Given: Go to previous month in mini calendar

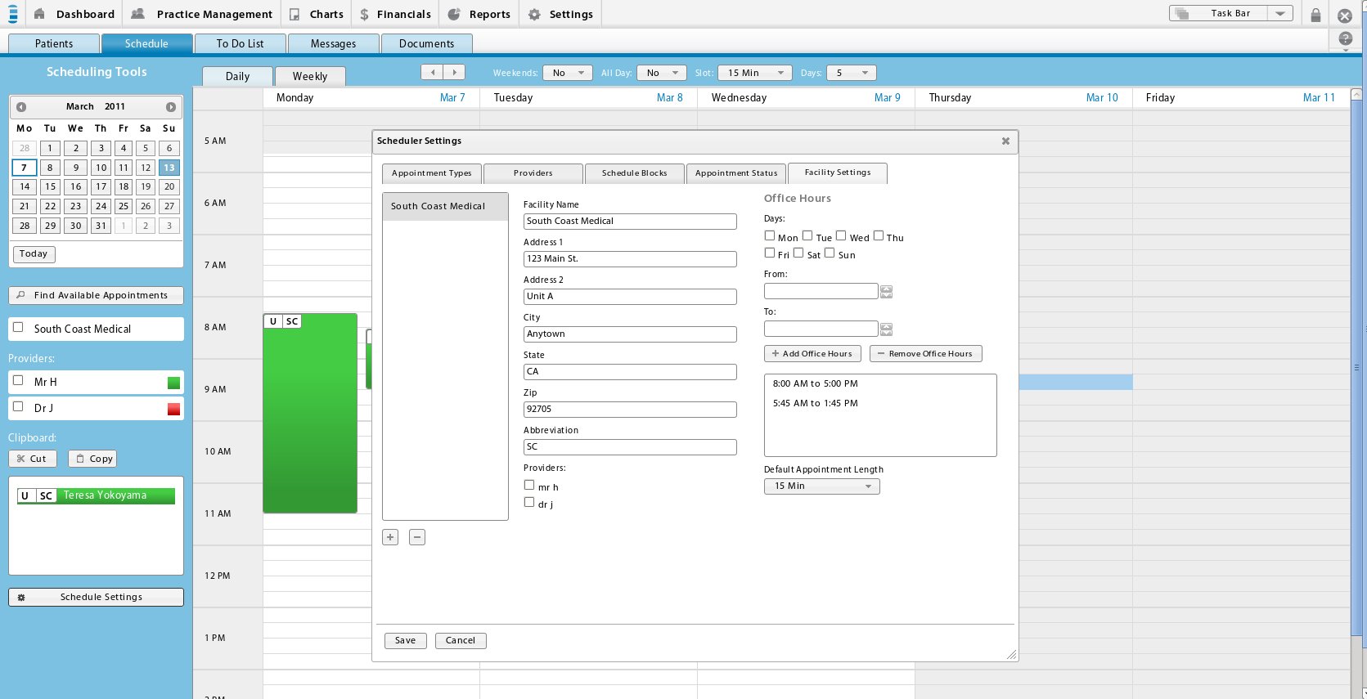Looking at the screenshot, I should click(21, 107).
